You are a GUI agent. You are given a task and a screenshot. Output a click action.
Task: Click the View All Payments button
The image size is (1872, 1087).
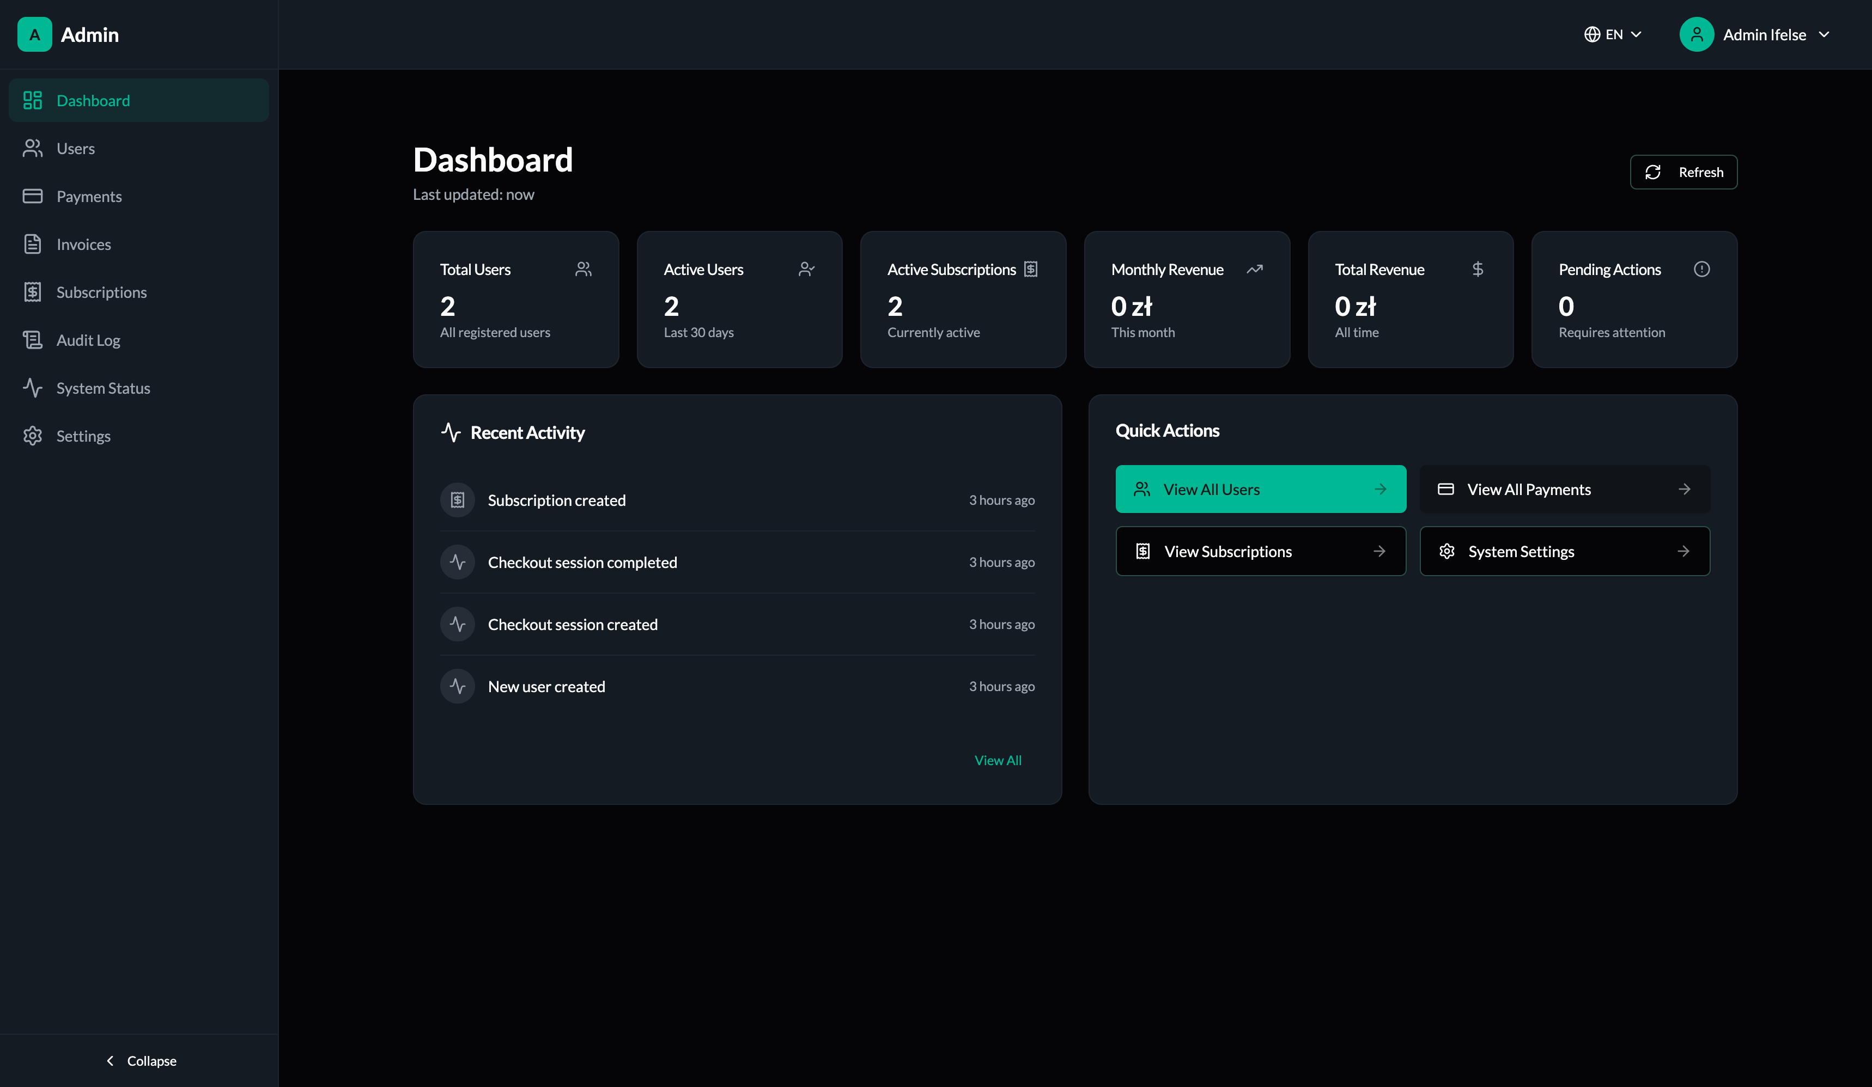[1565, 489]
